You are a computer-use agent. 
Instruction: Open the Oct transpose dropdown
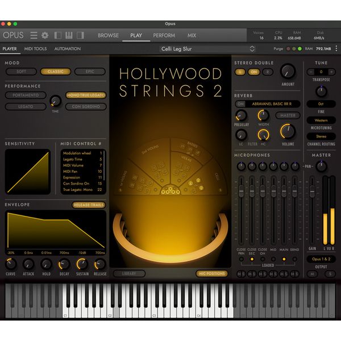tap(321, 104)
